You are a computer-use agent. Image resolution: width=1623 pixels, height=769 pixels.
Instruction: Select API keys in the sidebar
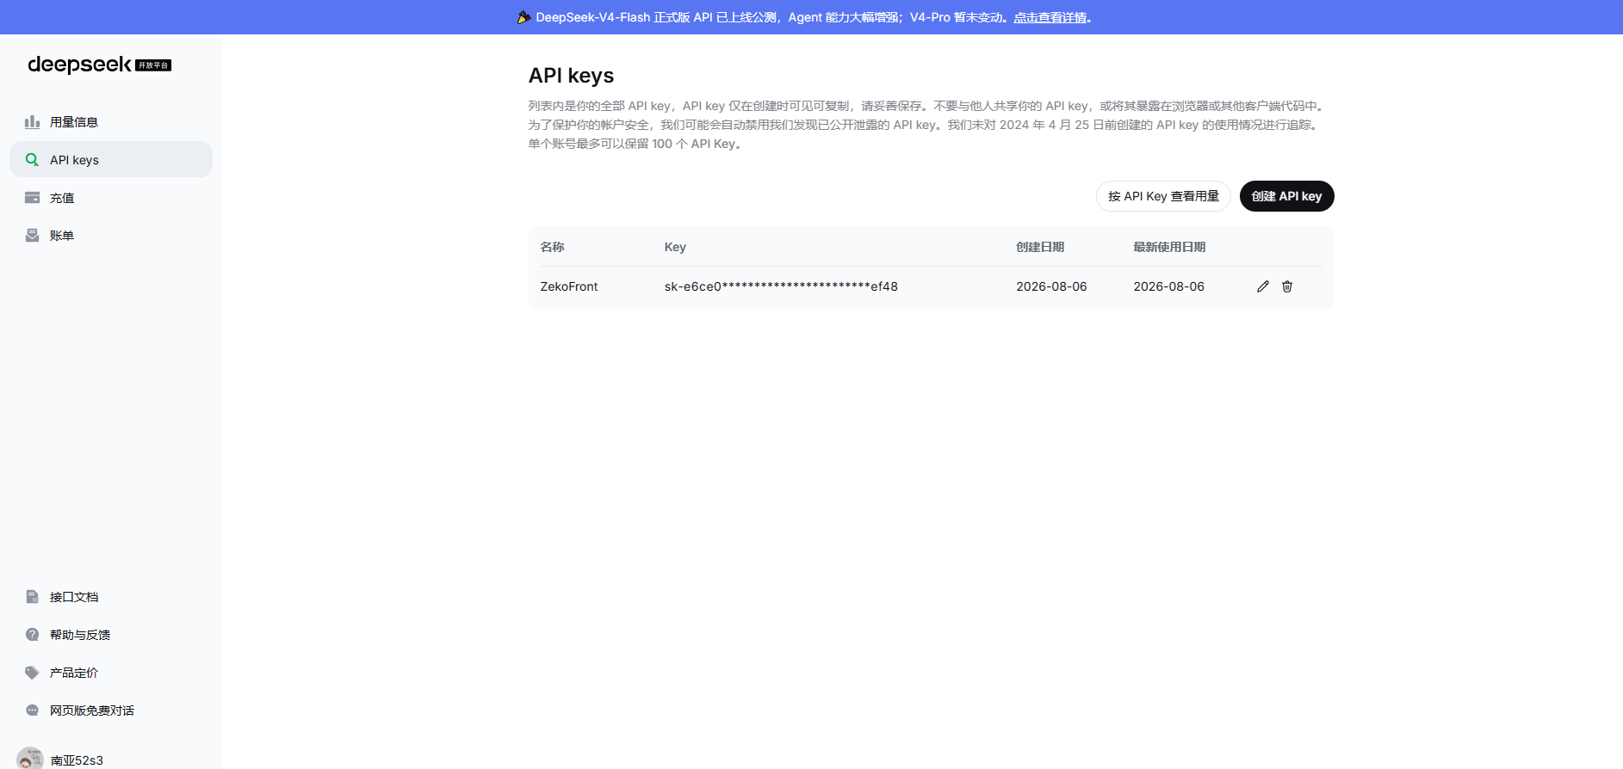click(111, 160)
